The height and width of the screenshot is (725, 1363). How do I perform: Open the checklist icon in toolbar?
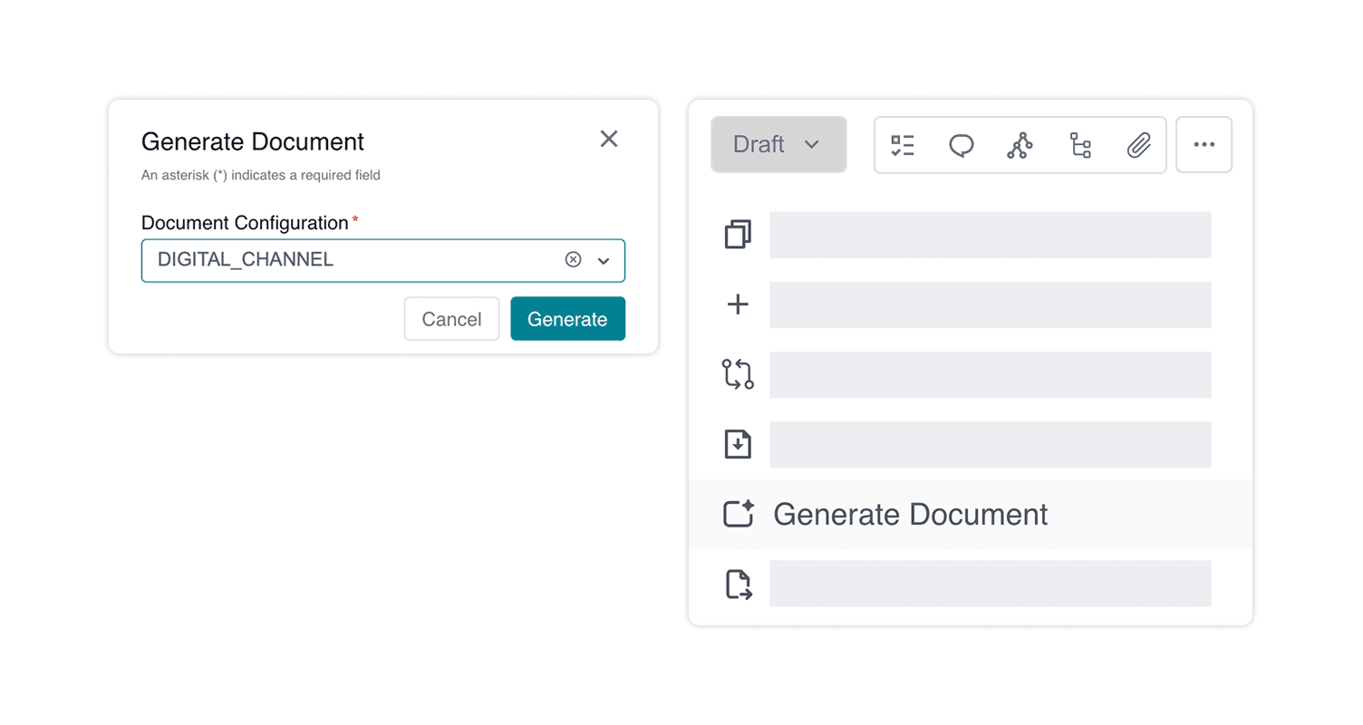tap(903, 145)
